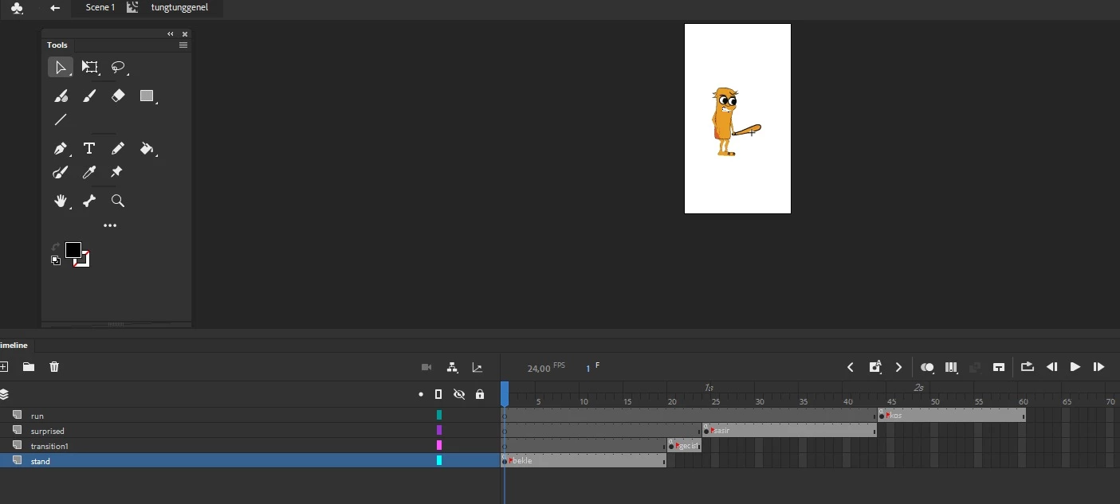
Task: Select the Paint Brush tool beside Eyedropper
Action: pyautogui.click(x=61, y=173)
